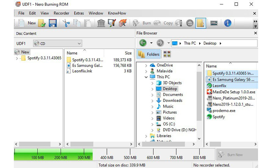Expand the arrow after Desktop in path
272x168 pixels.
tap(220, 43)
